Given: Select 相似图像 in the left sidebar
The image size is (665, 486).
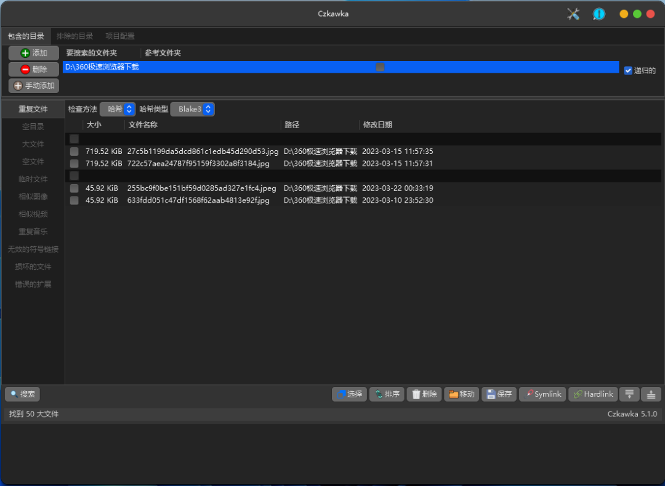Looking at the screenshot, I should [x=33, y=196].
